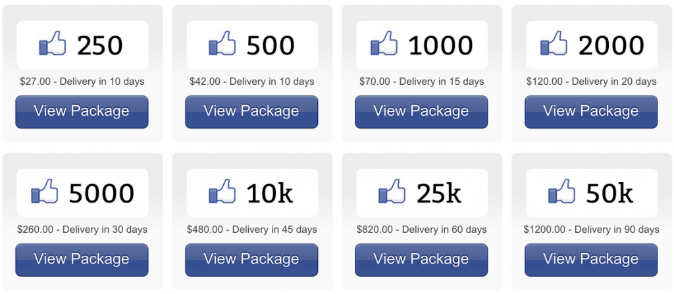This screenshot has width=674, height=294.
Task: Click the $820.00 delivery in 60 days text
Action: click(x=422, y=230)
